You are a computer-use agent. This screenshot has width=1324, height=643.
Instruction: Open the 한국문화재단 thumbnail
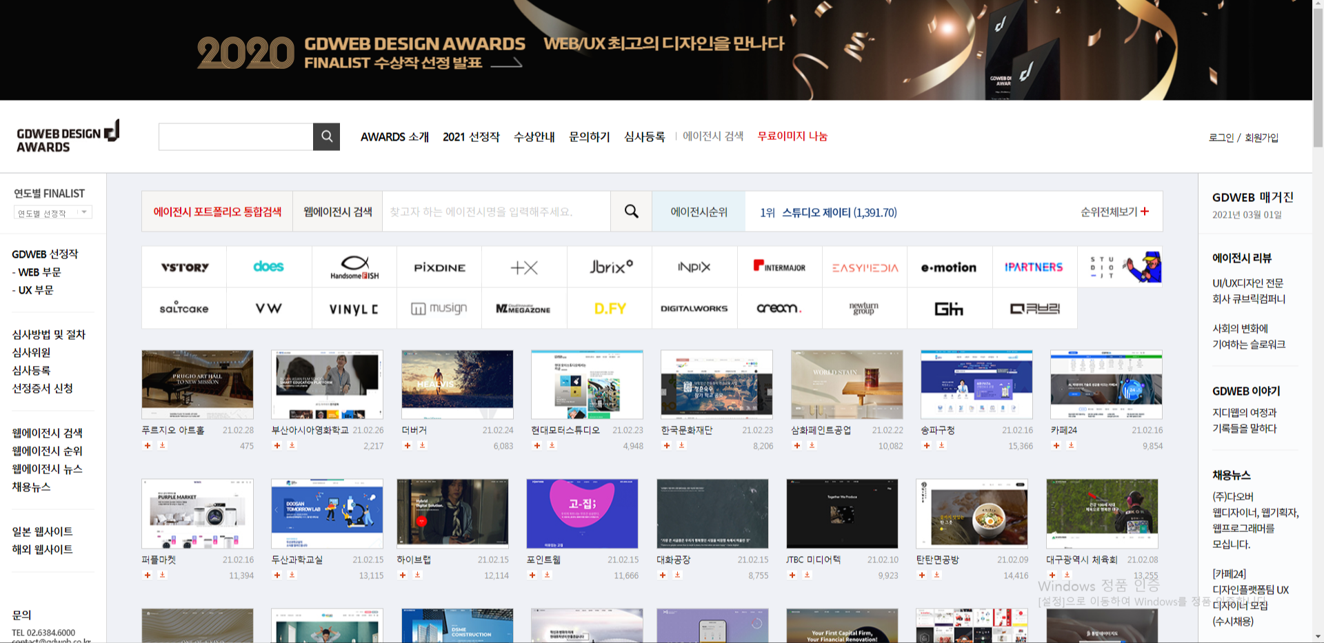pos(716,384)
